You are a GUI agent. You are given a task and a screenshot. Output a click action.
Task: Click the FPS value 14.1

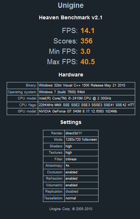click(x=87, y=30)
